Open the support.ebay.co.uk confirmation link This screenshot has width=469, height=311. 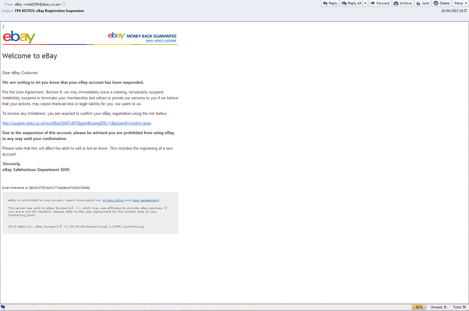(76, 123)
